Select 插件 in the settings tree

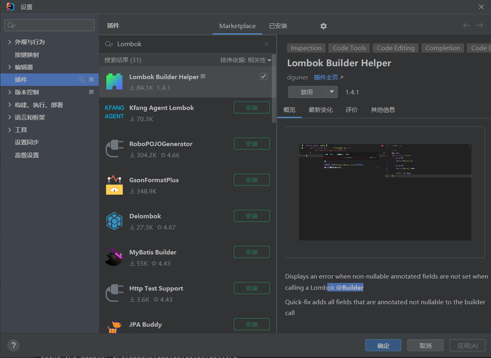click(49, 79)
